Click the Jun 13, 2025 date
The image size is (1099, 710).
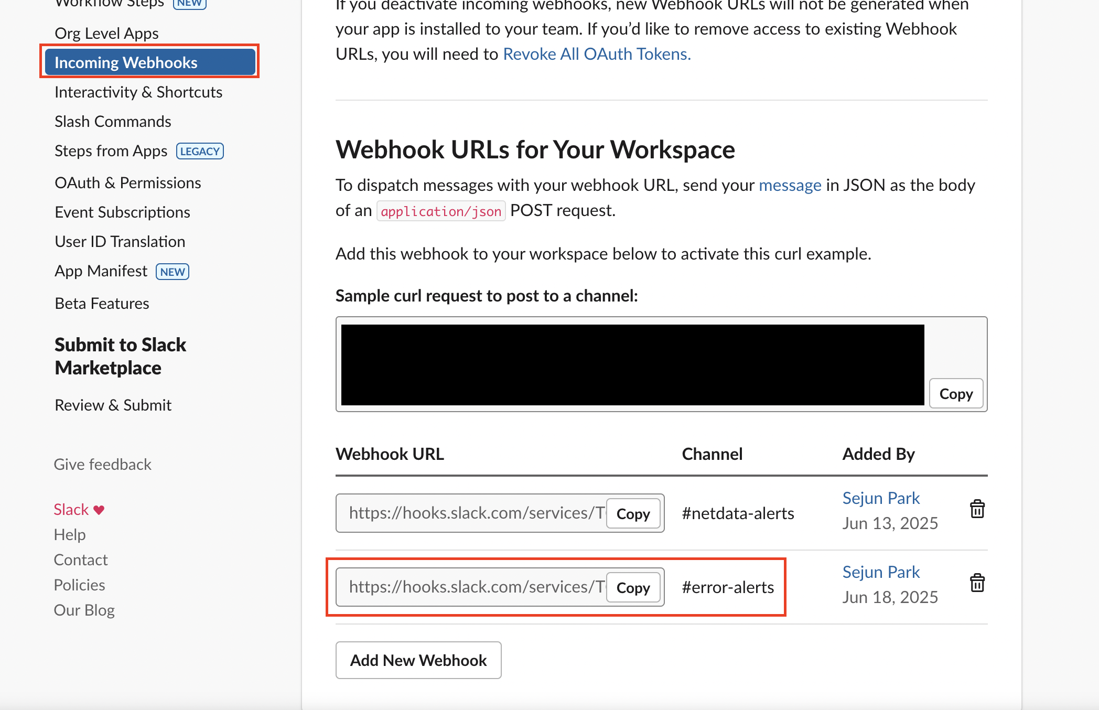[890, 523]
